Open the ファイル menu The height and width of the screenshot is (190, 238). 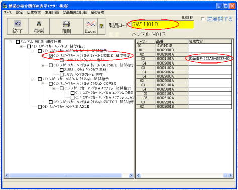coord(8,12)
